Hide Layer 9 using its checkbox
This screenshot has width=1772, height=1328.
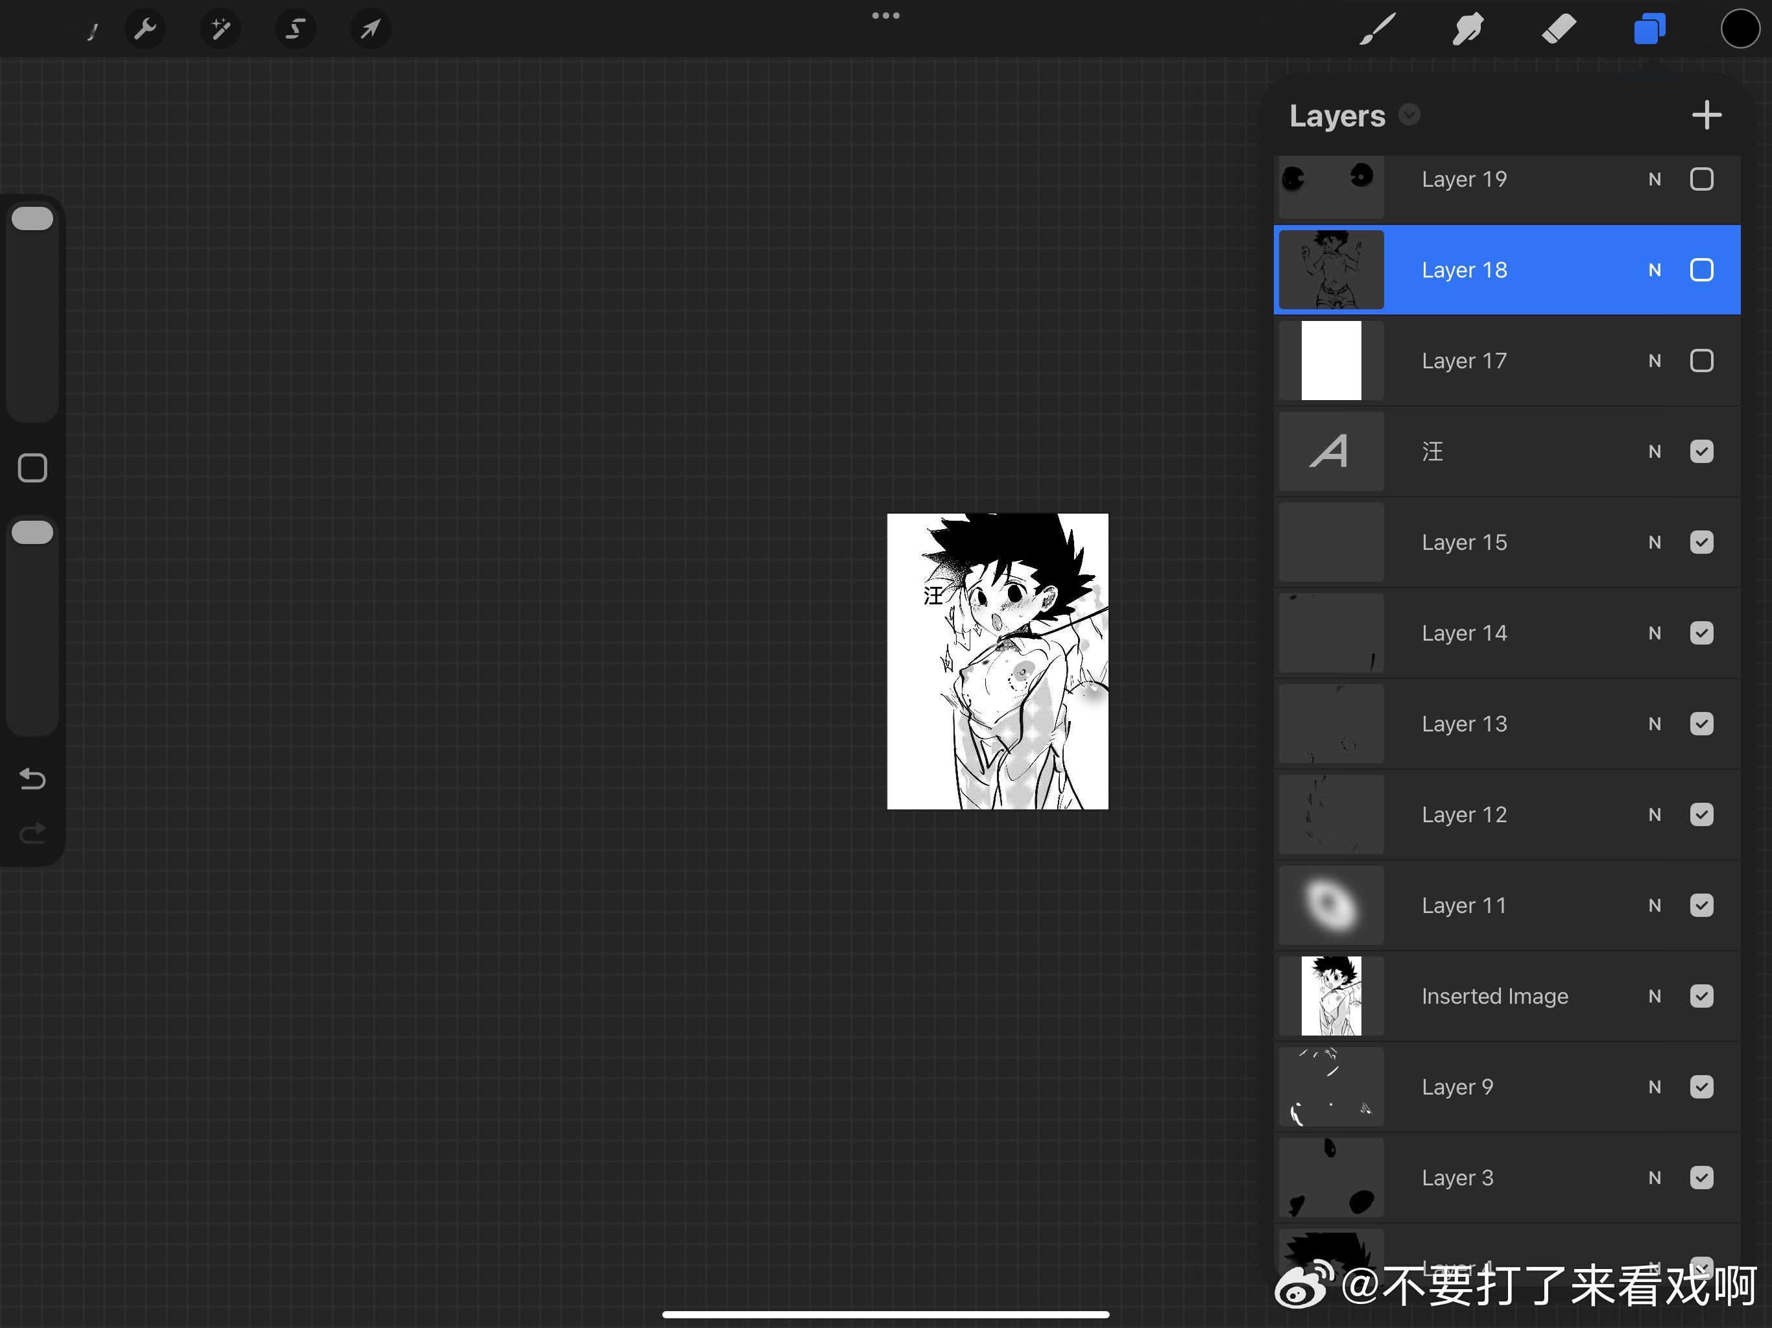1701,1087
